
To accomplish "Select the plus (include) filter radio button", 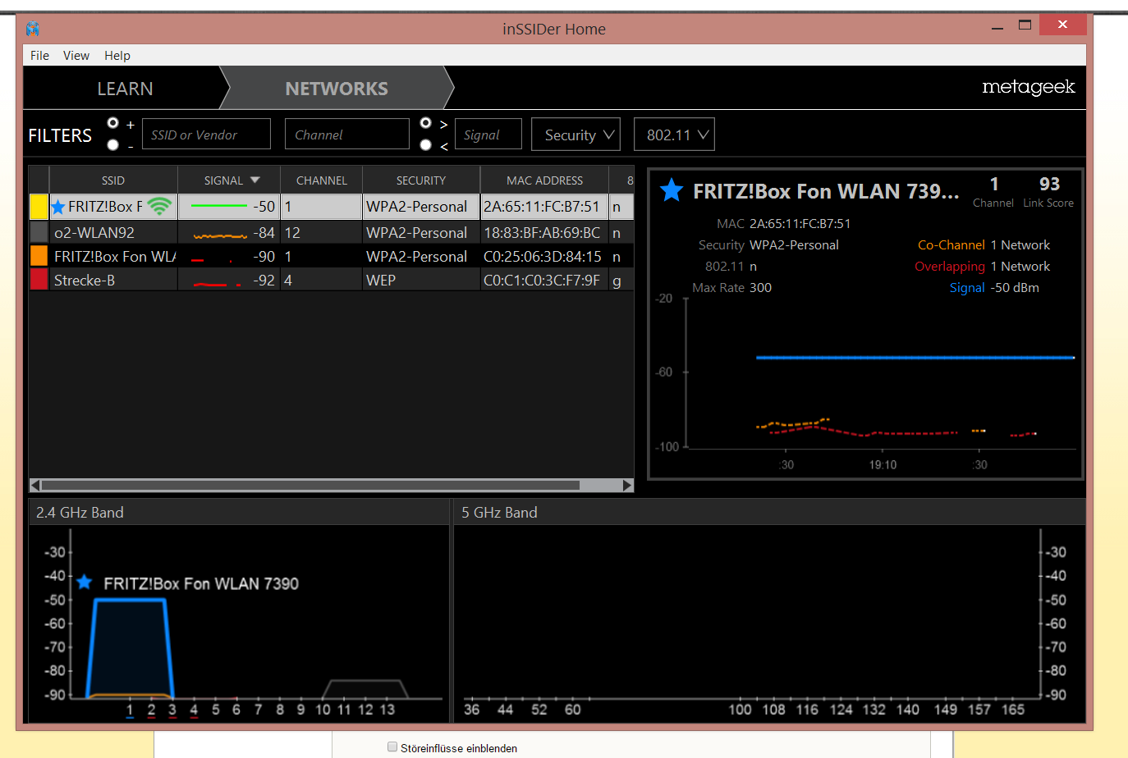I will [x=113, y=123].
